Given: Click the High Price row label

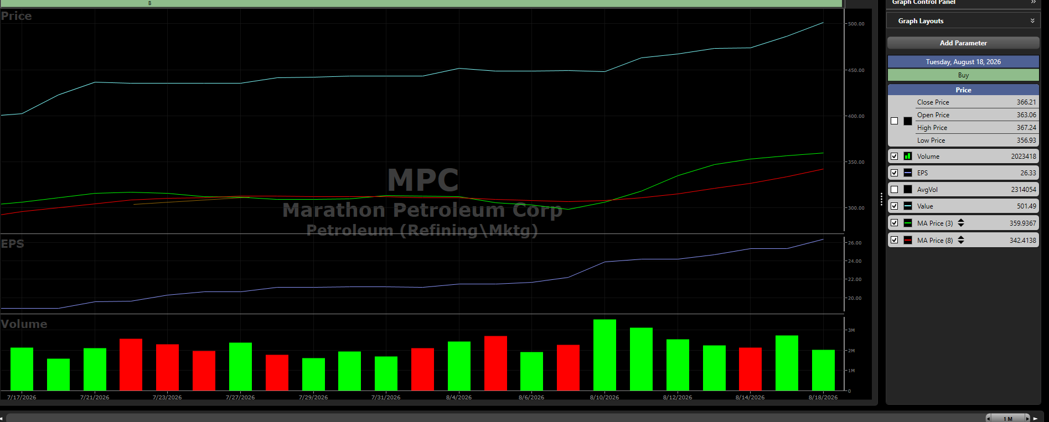Looking at the screenshot, I should 932,128.
